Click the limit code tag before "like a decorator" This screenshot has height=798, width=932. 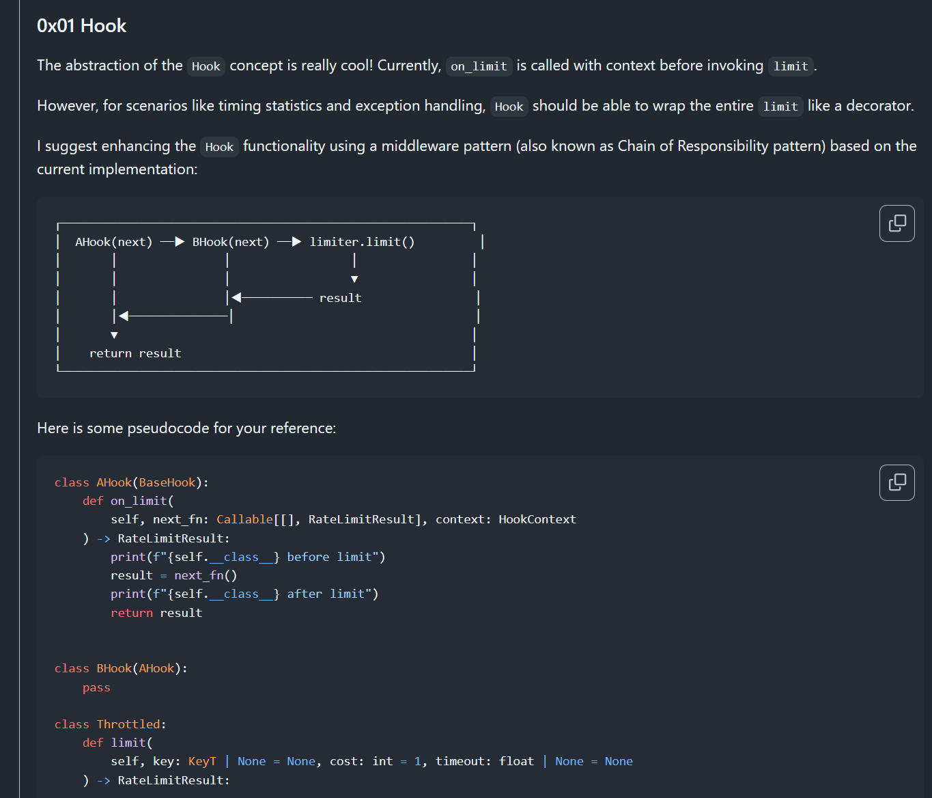pos(780,107)
